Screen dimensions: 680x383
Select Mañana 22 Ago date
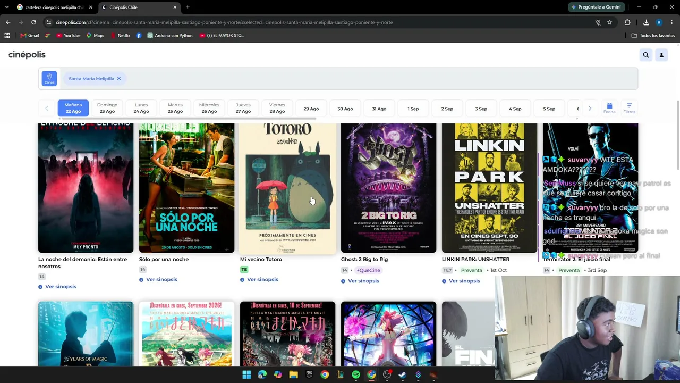tap(73, 108)
